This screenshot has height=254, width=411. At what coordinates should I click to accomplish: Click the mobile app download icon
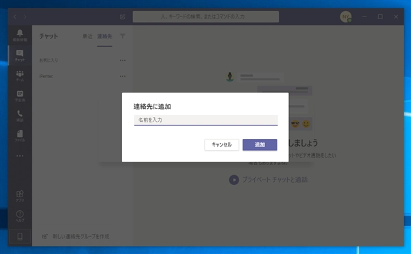click(x=20, y=236)
